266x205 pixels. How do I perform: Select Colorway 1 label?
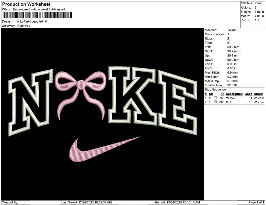(24, 26)
